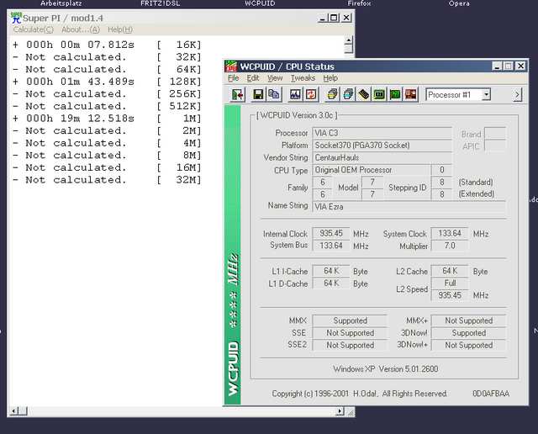The image size is (538, 434).
Task: Click the yellow stacked windows toolbar icon
Action: click(x=332, y=94)
